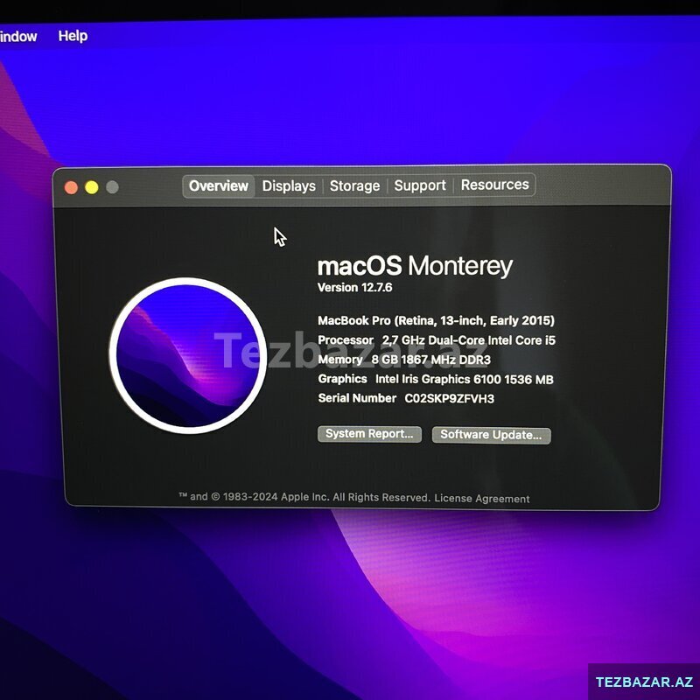Click the Intel Iris Graphics 6100 value
The width and height of the screenshot is (700, 700).
click(x=465, y=380)
